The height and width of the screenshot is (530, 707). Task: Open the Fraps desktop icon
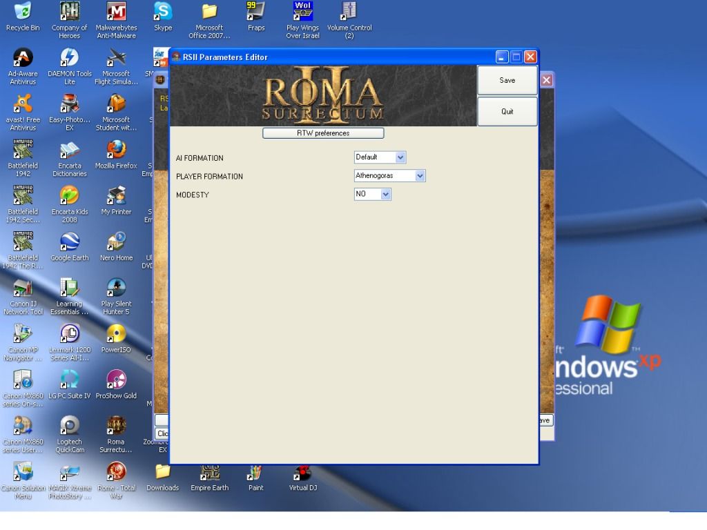[256, 12]
